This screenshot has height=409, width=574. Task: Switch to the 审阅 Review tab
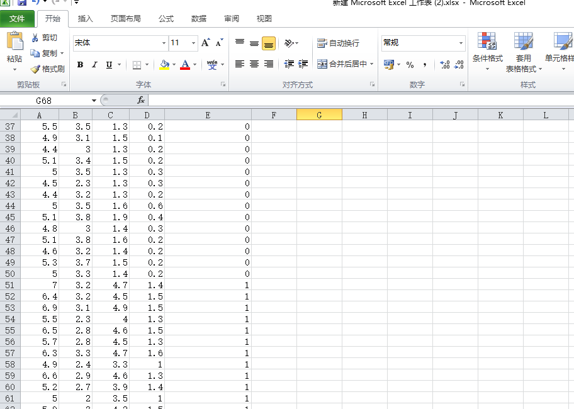coord(232,19)
